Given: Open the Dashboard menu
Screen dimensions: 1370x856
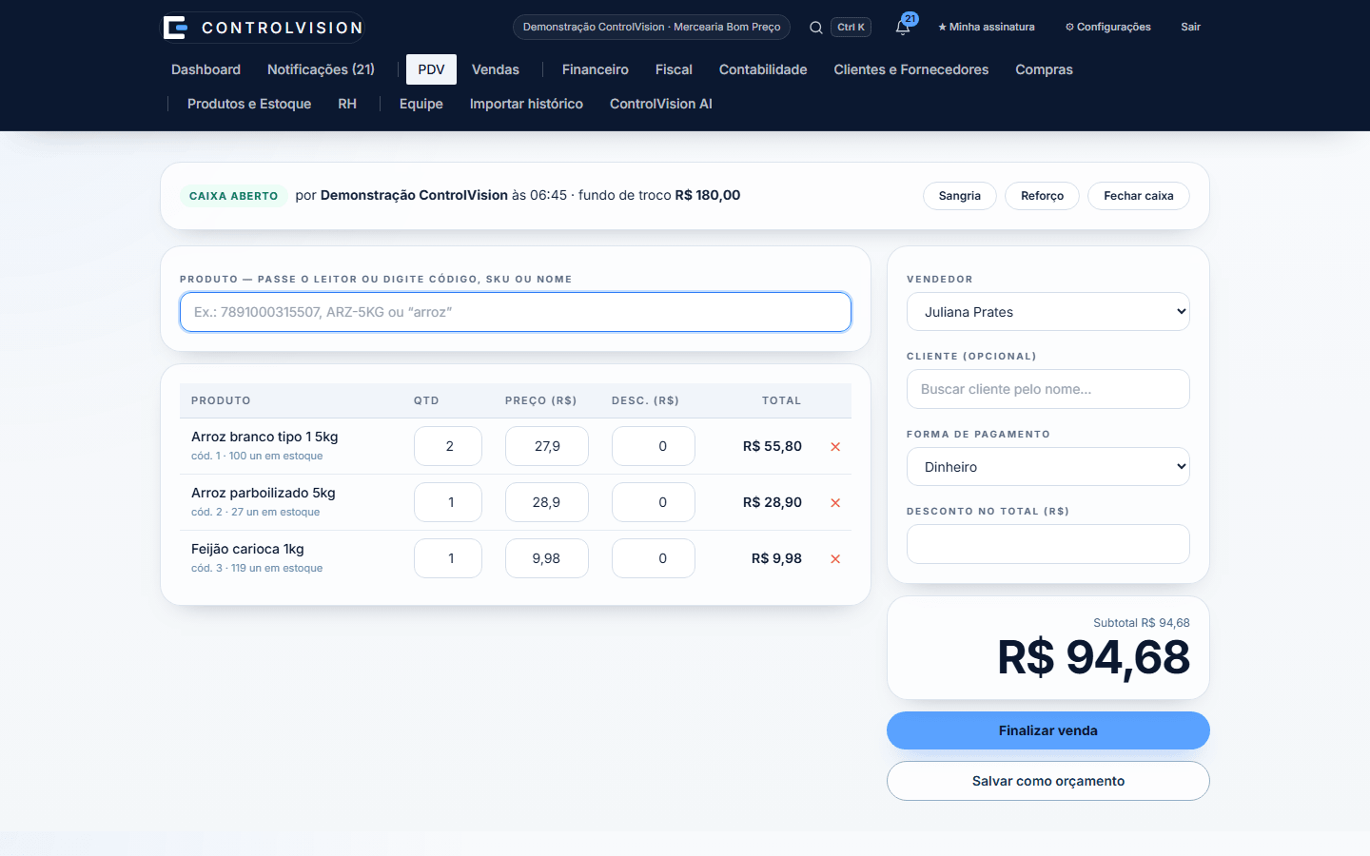Looking at the screenshot, I should [x=205, y=69].
